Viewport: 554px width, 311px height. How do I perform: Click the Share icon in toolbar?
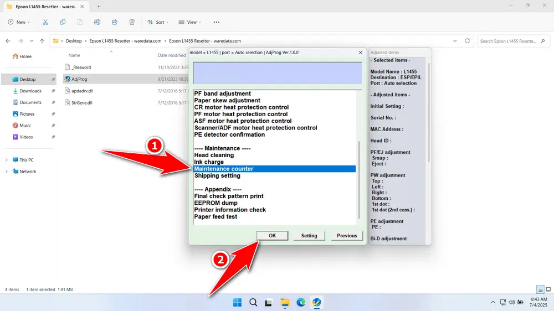tap(115, 22)
